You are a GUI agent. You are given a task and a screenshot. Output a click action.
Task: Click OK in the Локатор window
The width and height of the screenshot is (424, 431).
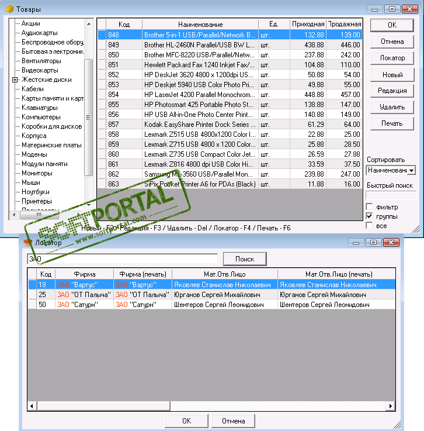[x=187, y=421]
